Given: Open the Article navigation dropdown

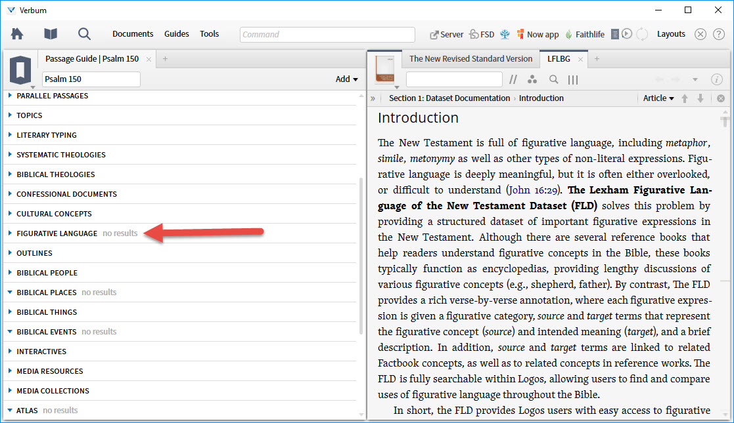Looking at the screenshot, I should (x=658, y=98).
